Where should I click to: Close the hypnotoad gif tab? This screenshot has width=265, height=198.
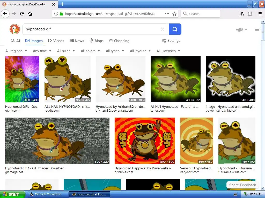coord(53,4)
